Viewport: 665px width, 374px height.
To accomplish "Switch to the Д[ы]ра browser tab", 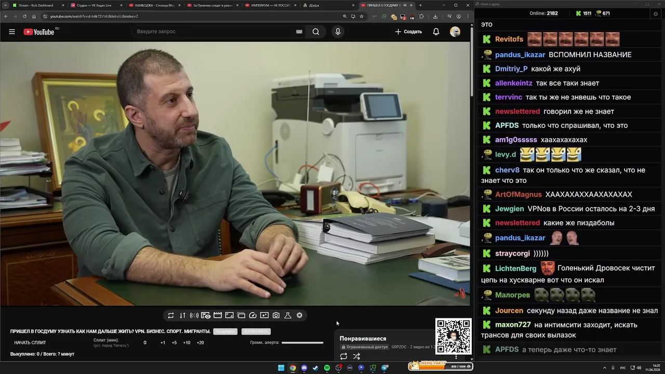I will click(328, 5).
